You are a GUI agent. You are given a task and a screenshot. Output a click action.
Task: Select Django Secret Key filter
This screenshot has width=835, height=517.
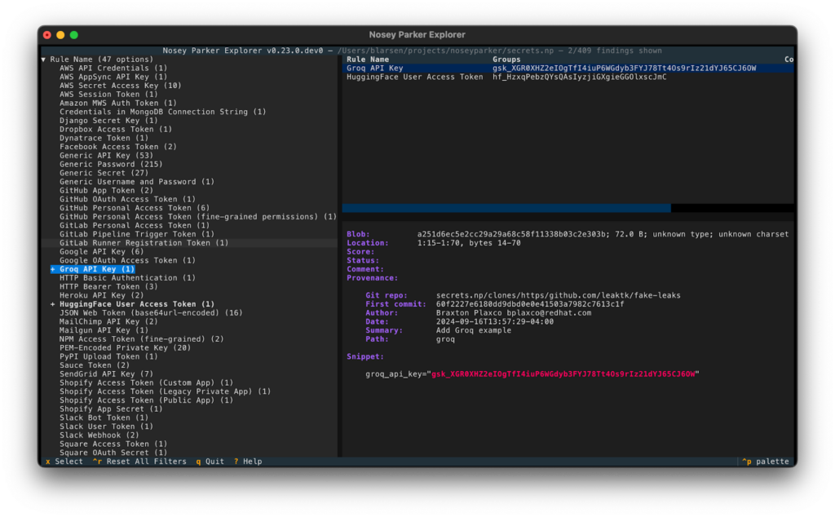click(108, 121)
